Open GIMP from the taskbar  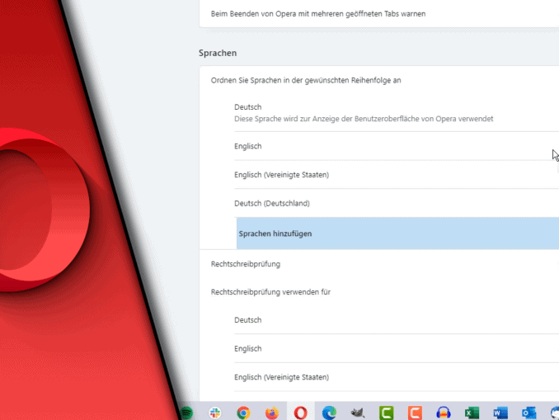(x=358, y=413)
